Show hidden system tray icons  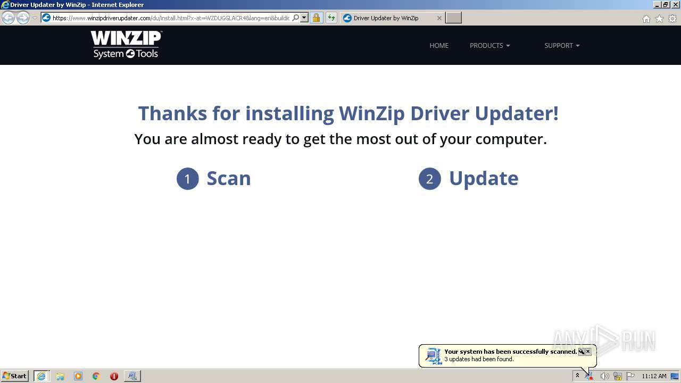click(577, 376)
